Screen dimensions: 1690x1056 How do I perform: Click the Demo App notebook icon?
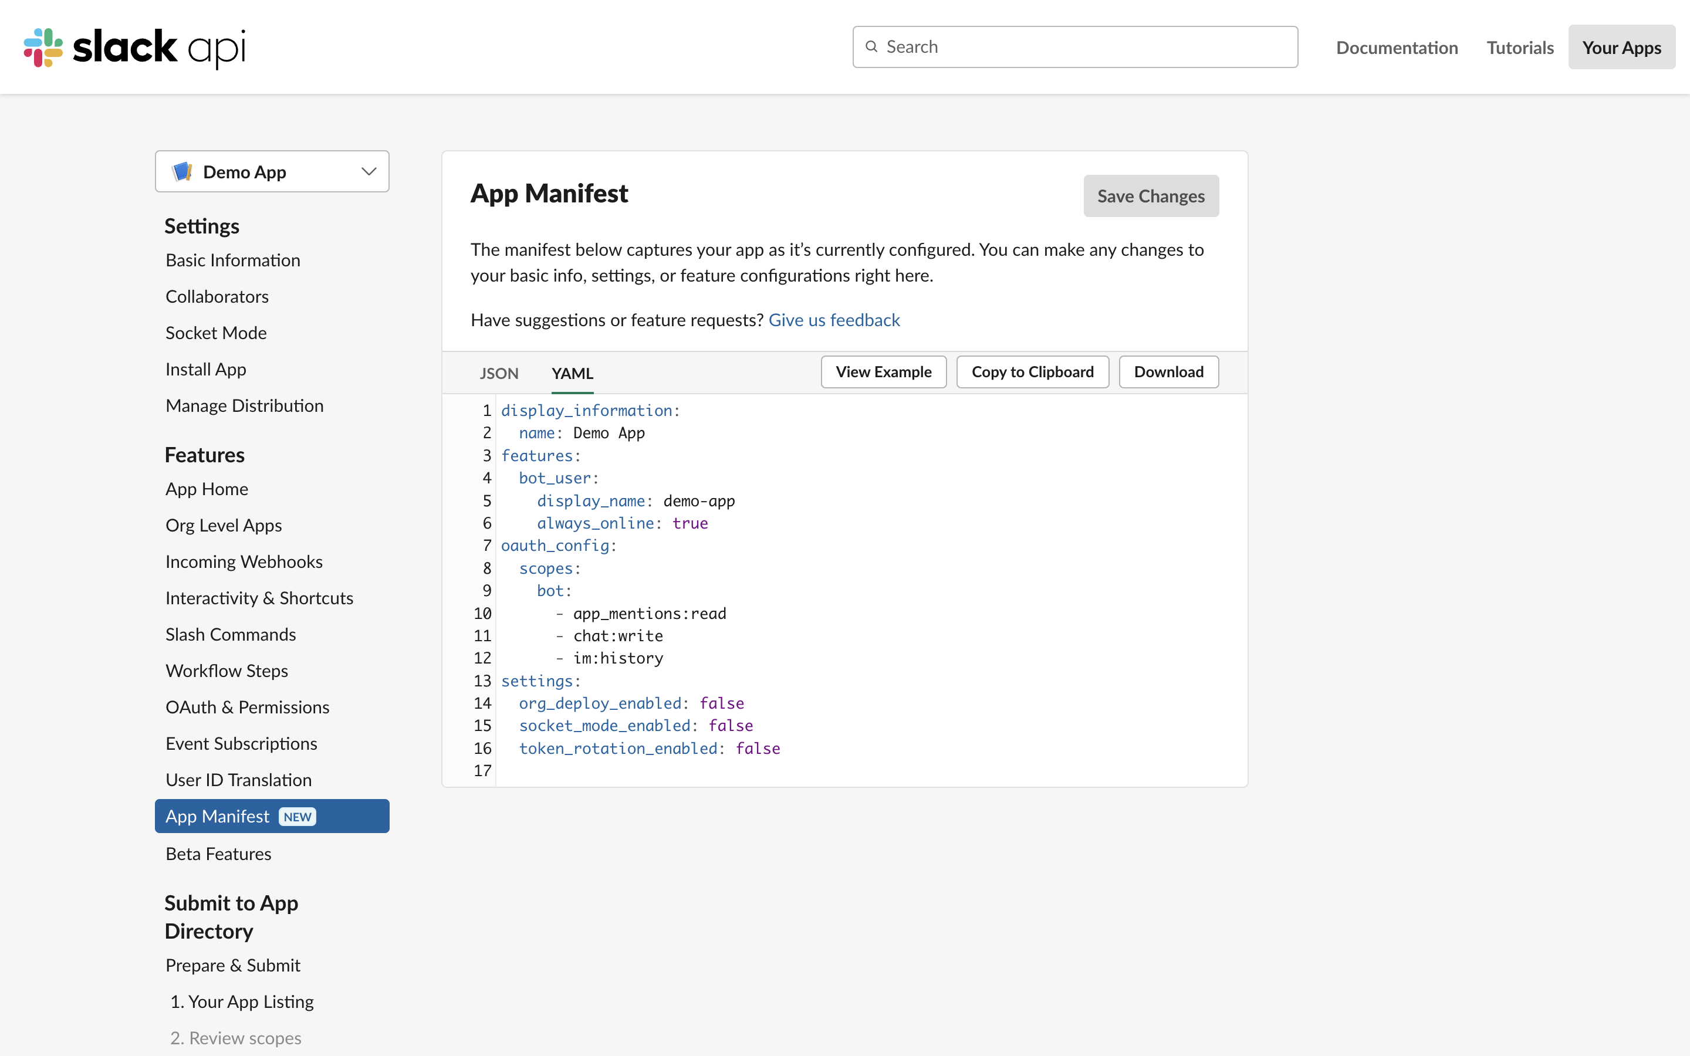point(182,172)
